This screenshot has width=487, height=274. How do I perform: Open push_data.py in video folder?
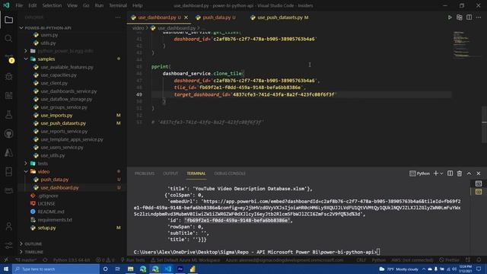pyautogui.click(x=54, y=180)
